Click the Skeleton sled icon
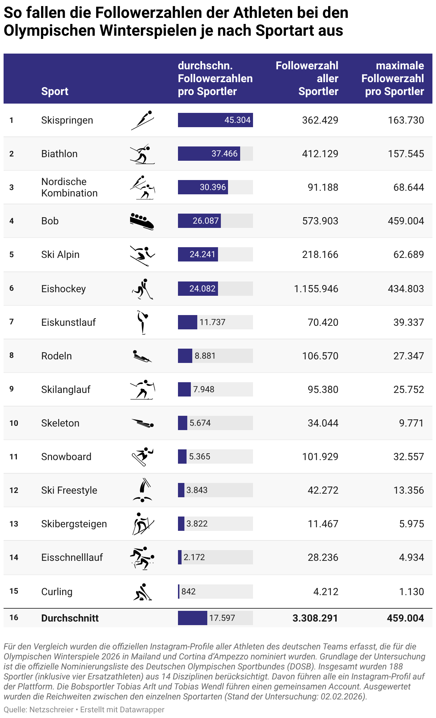The width and height of the screenshot is (436, 718). click(142, 423)
